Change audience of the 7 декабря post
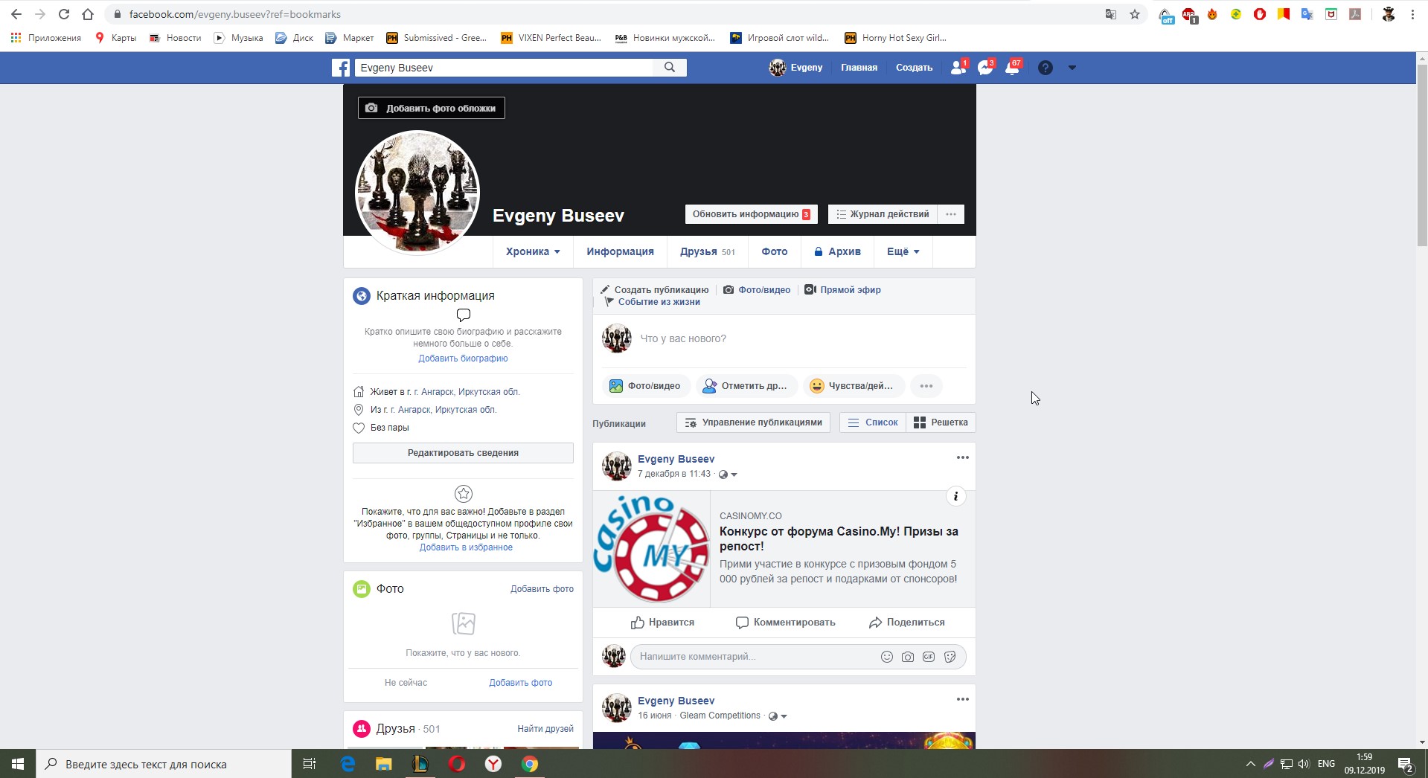 point(728,475)
